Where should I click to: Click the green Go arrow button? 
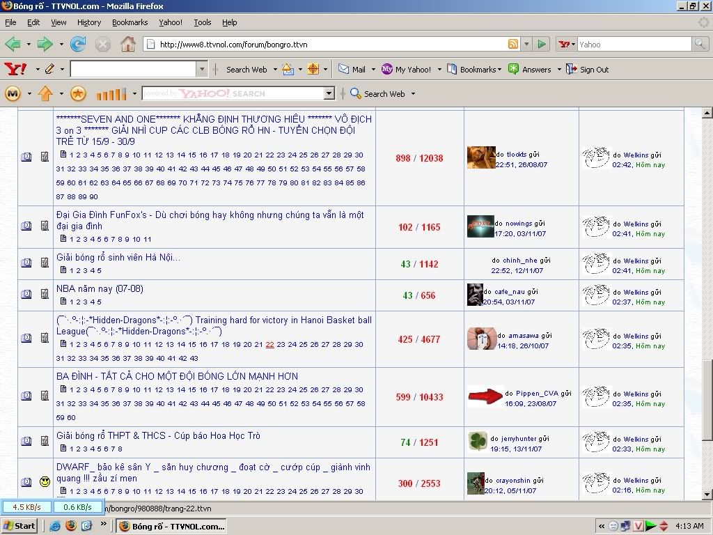tap(542, 44)
